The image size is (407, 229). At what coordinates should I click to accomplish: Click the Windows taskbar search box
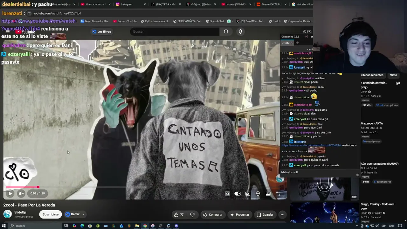[x=36, y=226]
